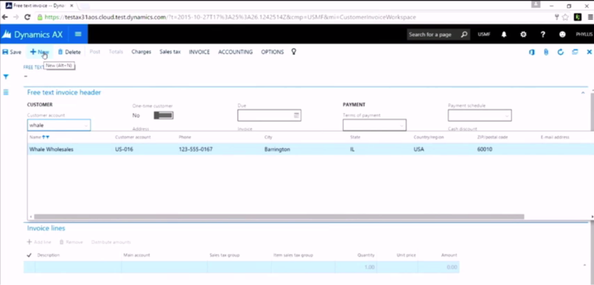Click the search magnifier icon
The width and height of the screenshot is (594, 285).
[x=464, y=35]
